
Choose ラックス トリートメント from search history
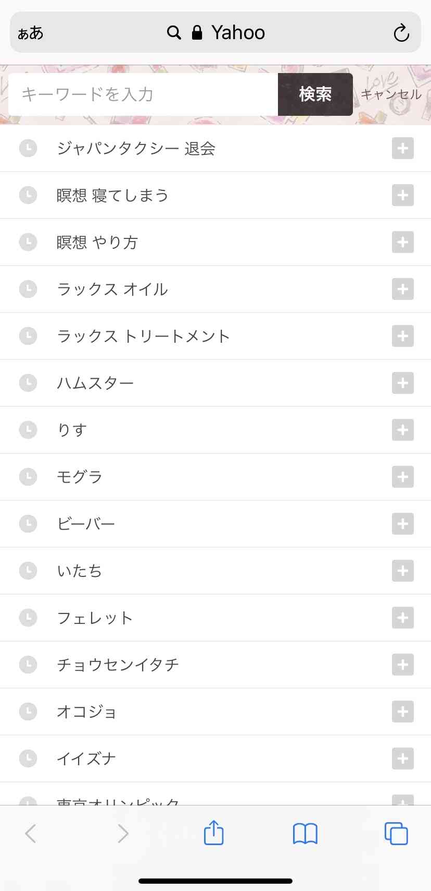[x=143, y=336]
